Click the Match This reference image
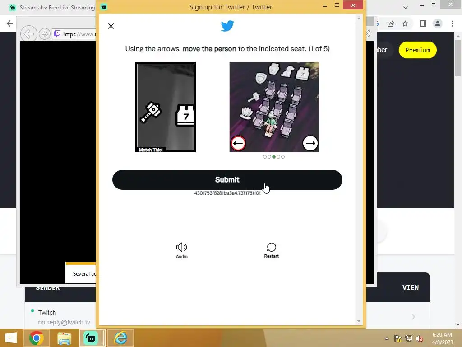 coord(166,107)
